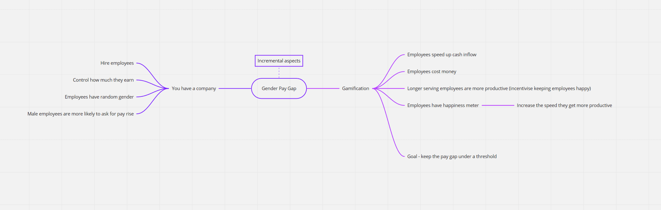Click Employees speed up cash inflow node
661x210 pixels.
(x=442, y=55)
